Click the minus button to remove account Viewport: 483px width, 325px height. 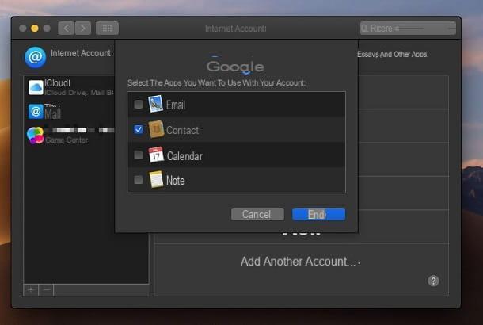pos(47,290)
